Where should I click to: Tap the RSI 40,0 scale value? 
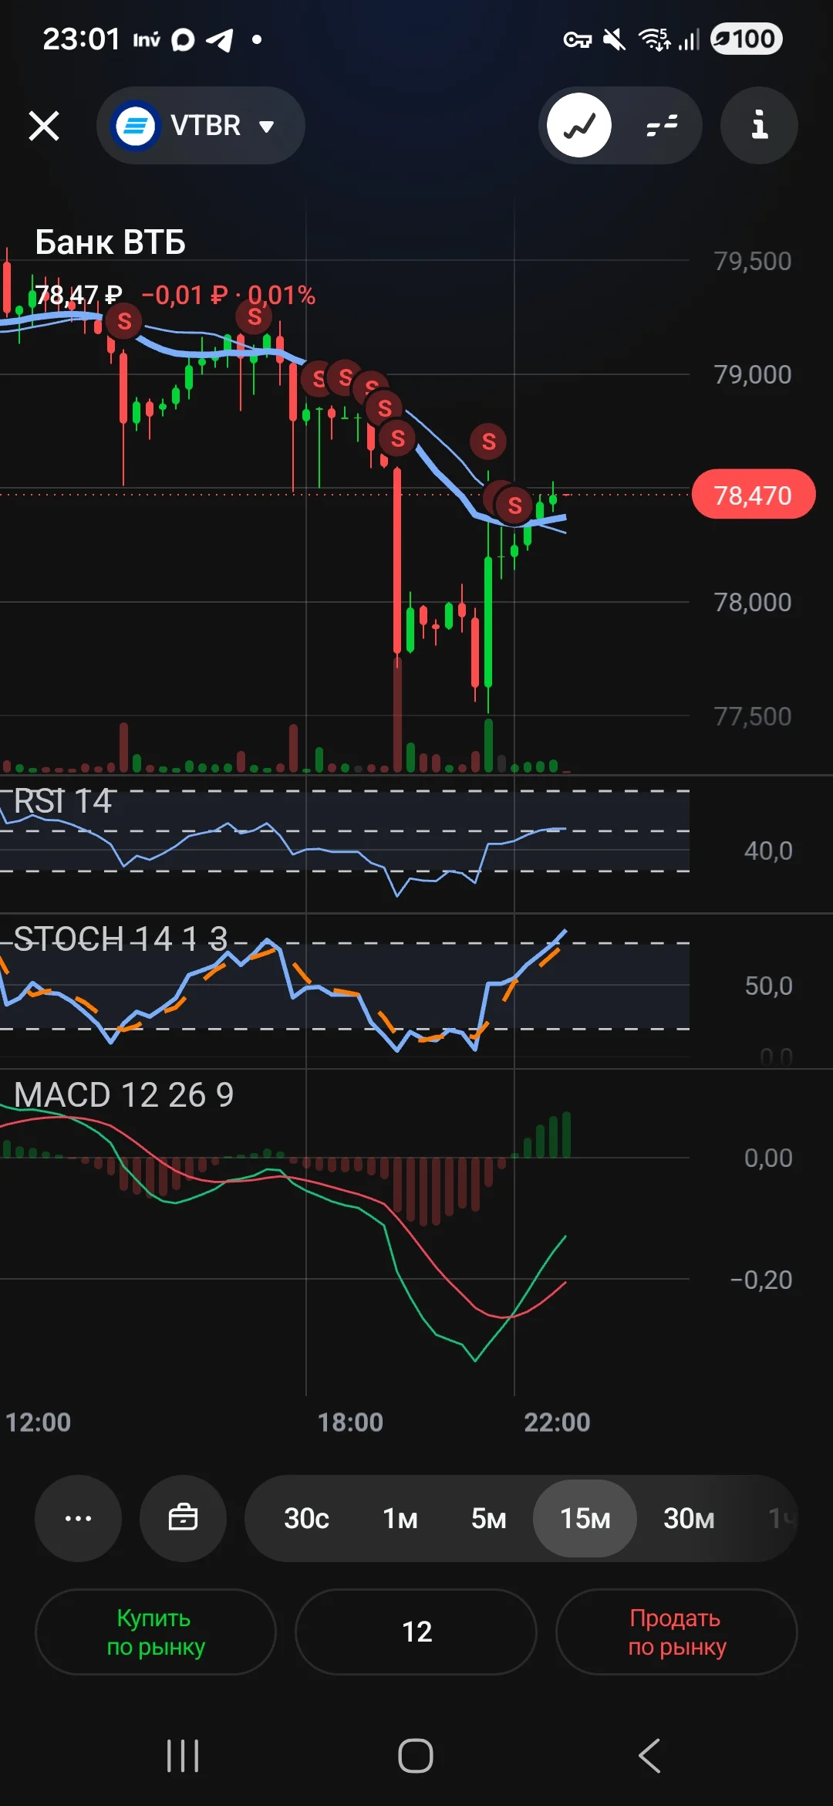pos(768,851)
